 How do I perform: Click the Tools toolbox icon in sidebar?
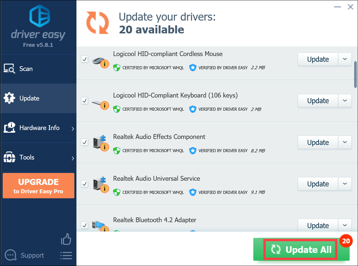9,157
